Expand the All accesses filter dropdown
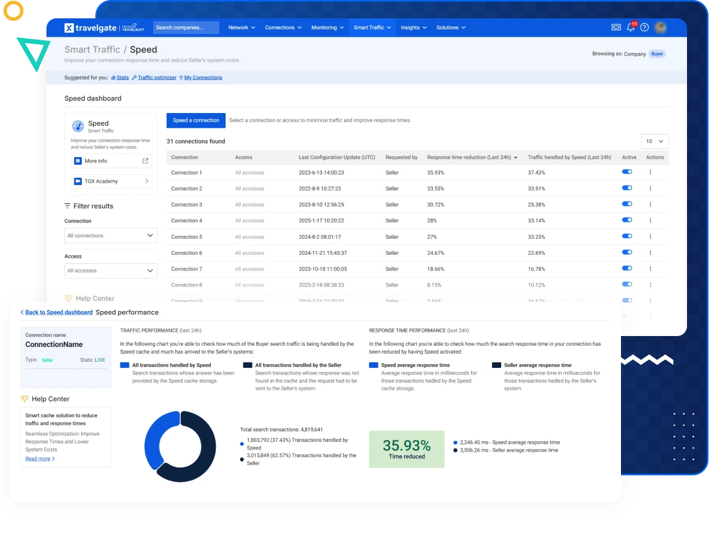The width and height of the screenshot is (709, 534). point(111,271)
